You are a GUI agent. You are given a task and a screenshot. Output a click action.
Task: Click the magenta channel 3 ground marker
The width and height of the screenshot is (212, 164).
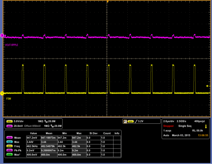tap(2, 36)
